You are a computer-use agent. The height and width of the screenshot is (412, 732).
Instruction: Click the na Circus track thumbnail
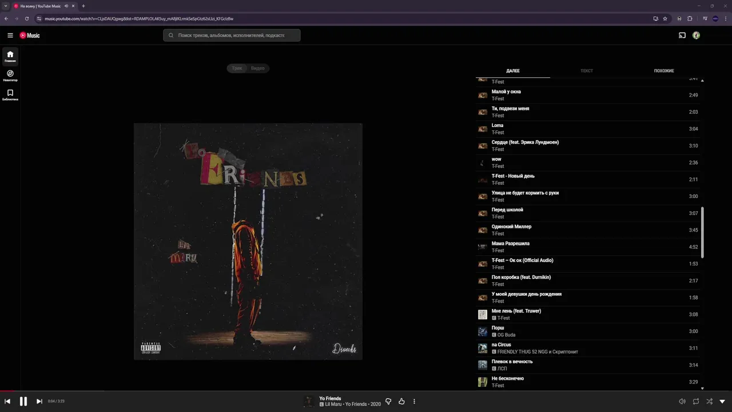(x=483, y=348)
